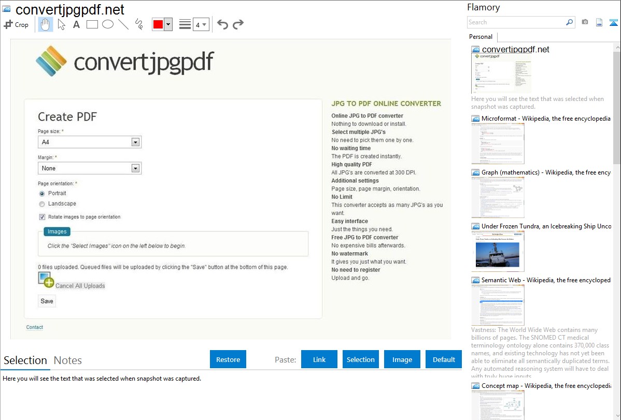This screenshot has width=621, height=420.
Task: Click the snapshot icon beside the main title
Action: [6, 9]
